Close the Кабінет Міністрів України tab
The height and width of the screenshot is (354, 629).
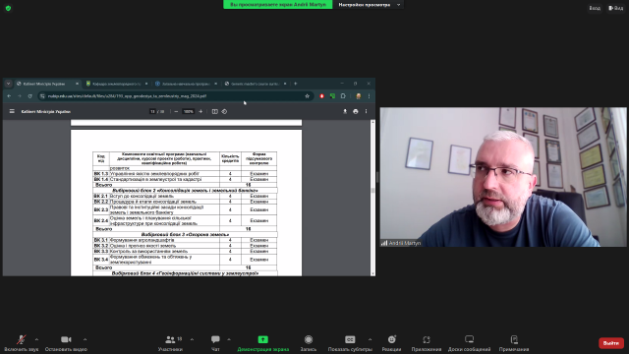[77, 84]
